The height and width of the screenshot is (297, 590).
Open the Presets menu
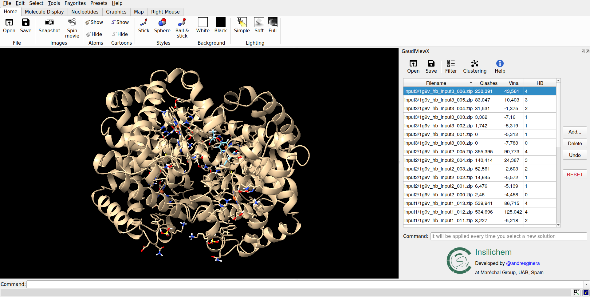pos(99,3)
